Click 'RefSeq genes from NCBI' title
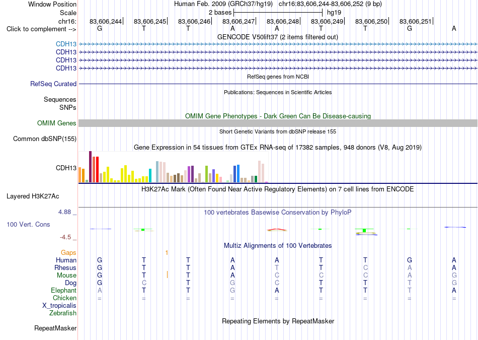Image resolution: width=478 pixels, height=340 pixels. click(x=278, y=77)
